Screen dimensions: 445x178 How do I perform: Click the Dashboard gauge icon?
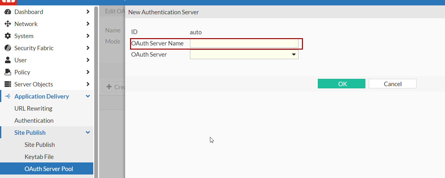click(8, 12)
